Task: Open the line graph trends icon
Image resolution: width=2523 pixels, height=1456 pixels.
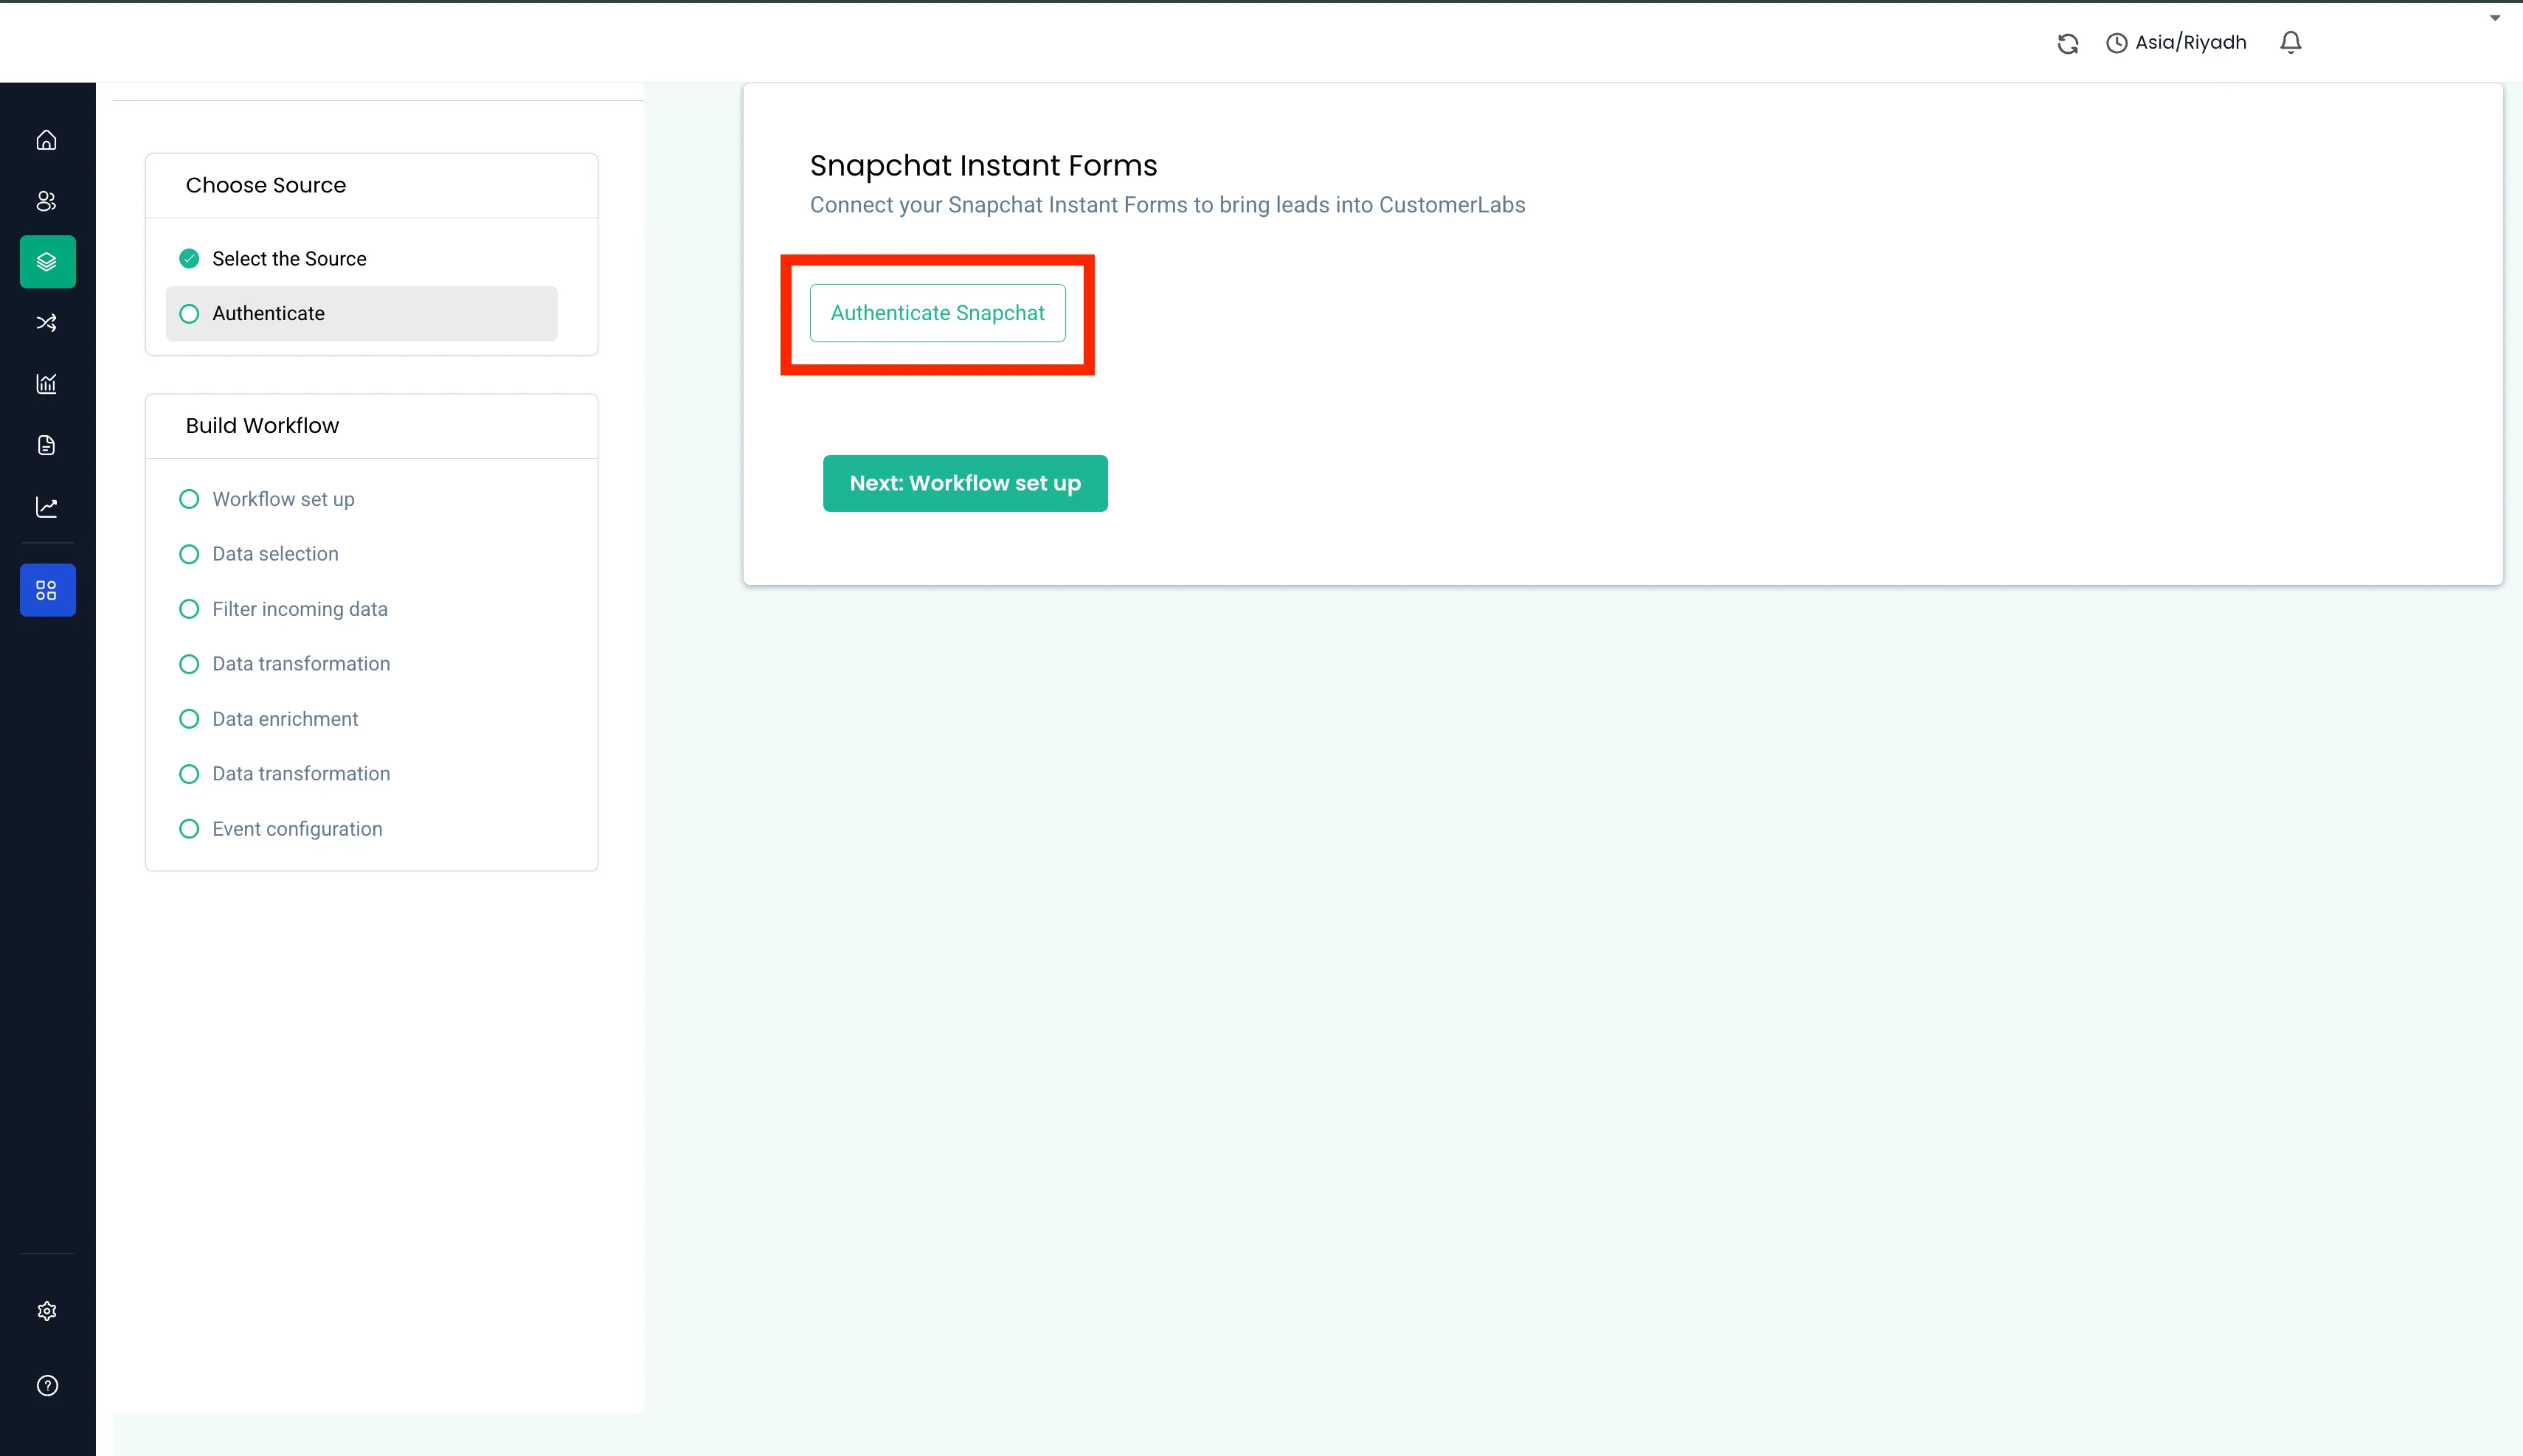Action: click(47, 507)
